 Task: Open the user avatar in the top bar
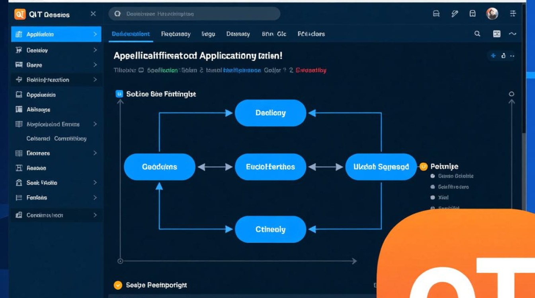(x=492, y=13)
